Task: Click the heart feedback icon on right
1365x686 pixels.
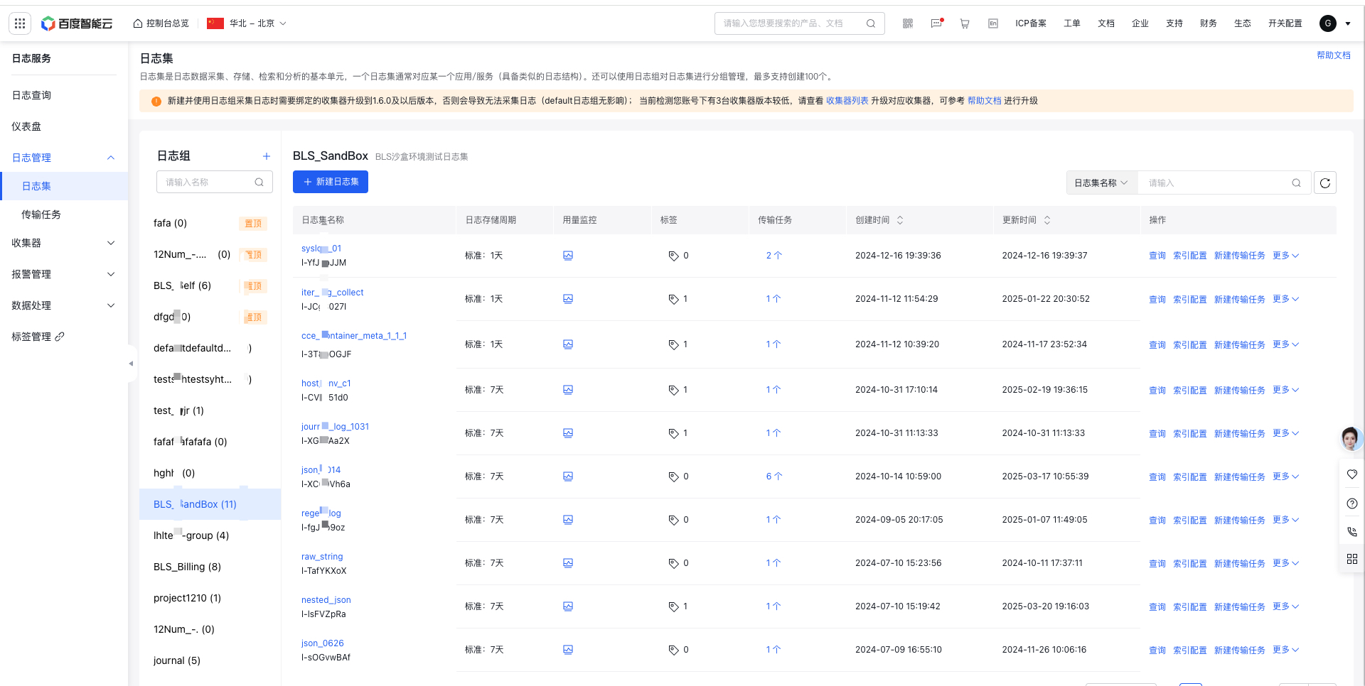Action: pyautogui.click(x=1352, y=474)
